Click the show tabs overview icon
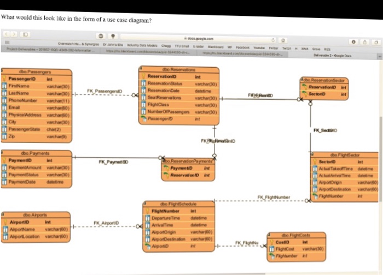Screen dimensions: 383x275 coord(376,42)
